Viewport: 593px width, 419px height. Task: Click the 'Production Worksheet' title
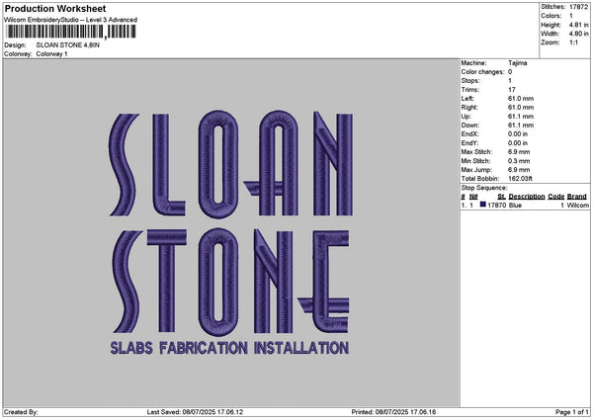pos(55,8)
